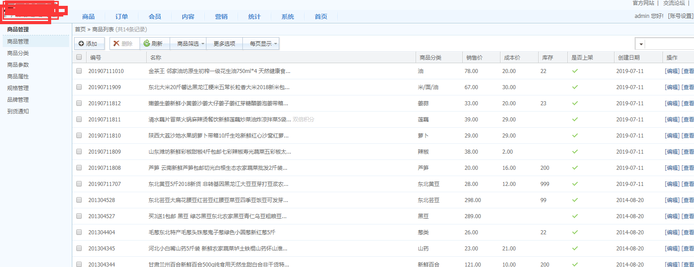This screenshot has width=694, height=267.
Task: Tick the checkbox for product 201304528
Action: [79, 200]
